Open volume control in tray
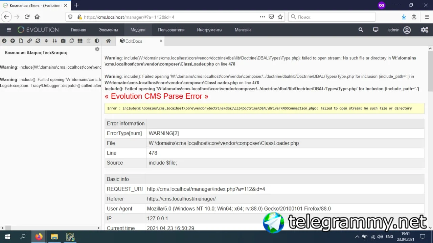This screenshot has width=433, height=243. pos(380,237)
